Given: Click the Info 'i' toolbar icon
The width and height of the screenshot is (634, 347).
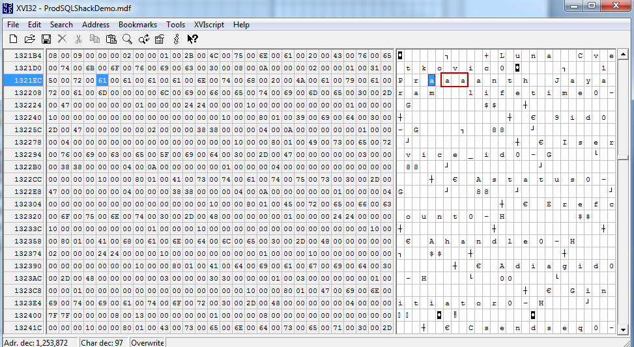Looking at the screenshot, I should (176, 40).
